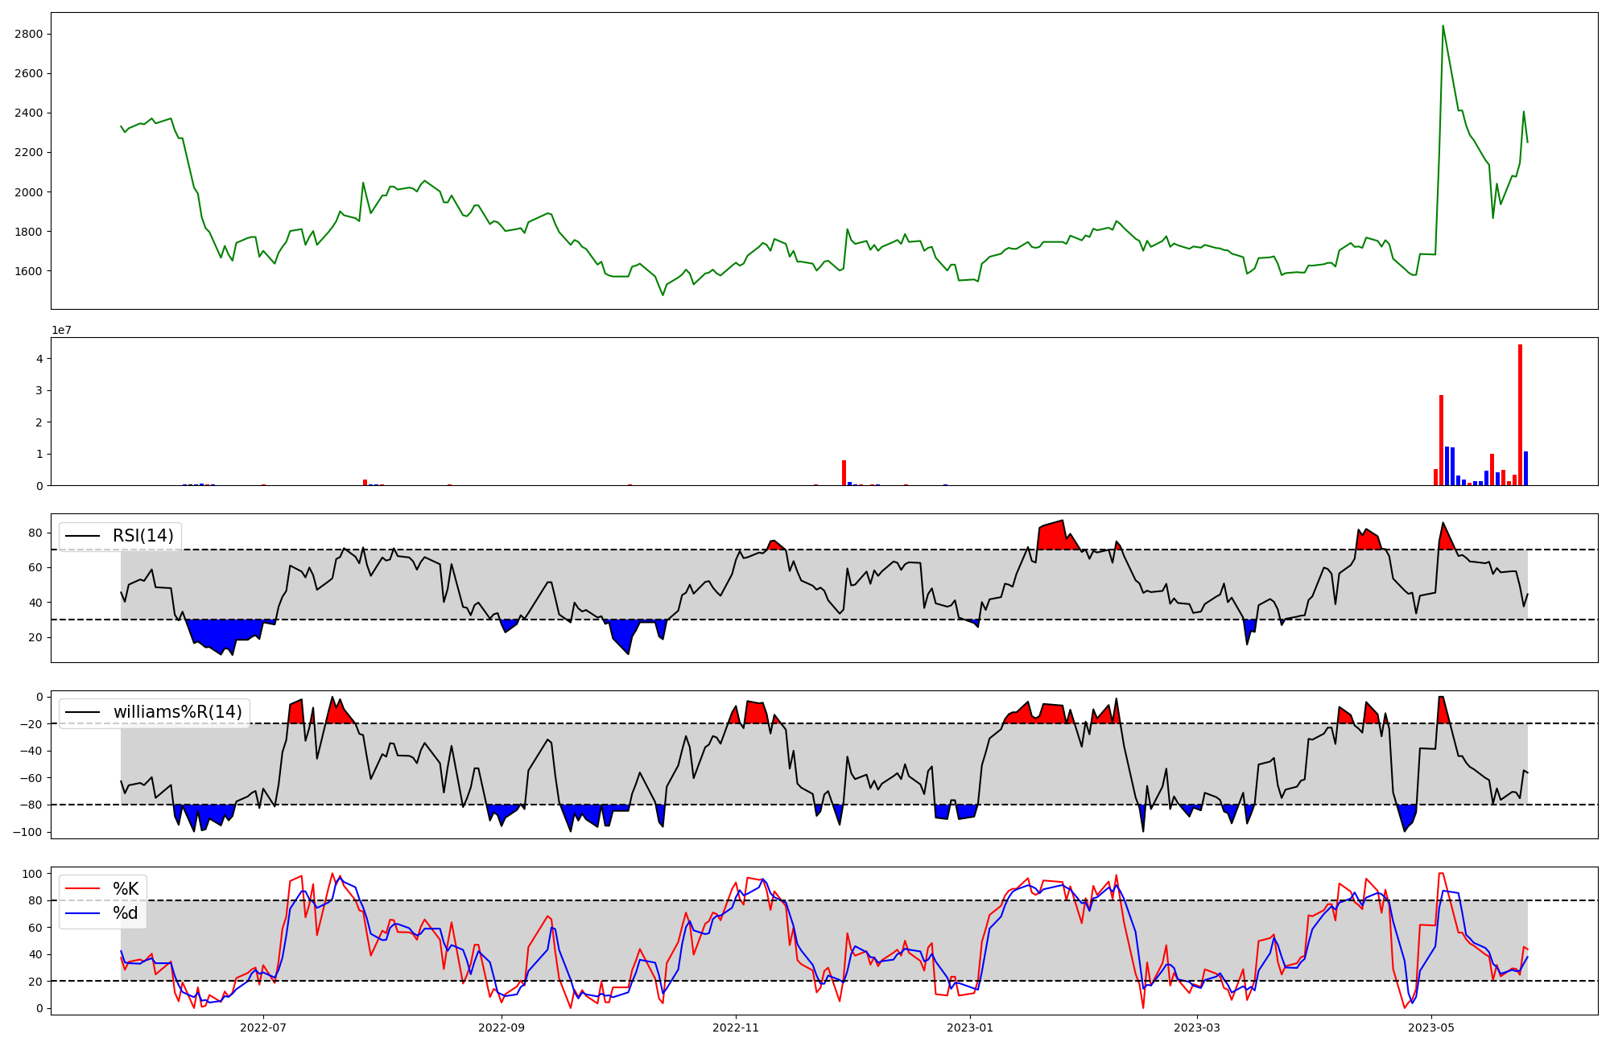Click the 2800 price axis tick label
Screen dimensions: 1610x1046
pyautogui.click(x=28, y=34)
